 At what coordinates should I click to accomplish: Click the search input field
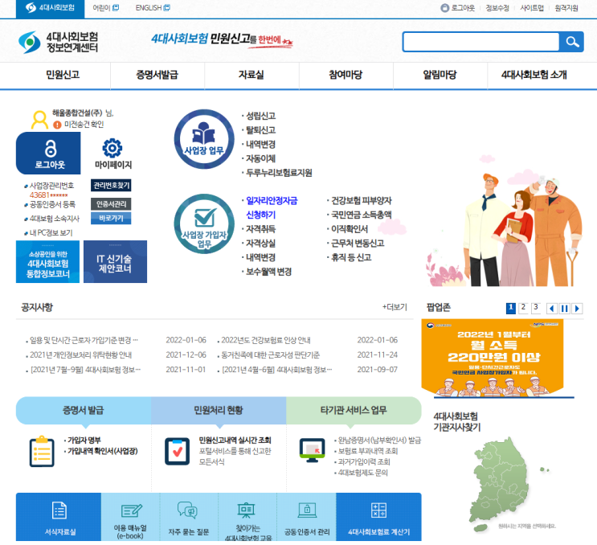(x=481, y=42)
